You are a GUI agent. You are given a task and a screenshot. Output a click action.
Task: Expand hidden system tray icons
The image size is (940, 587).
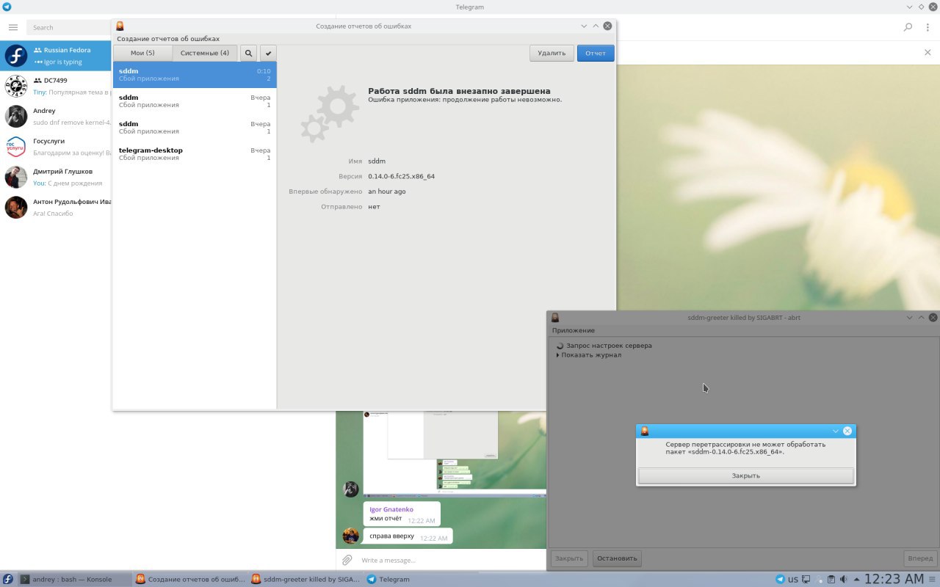point(856,579)
